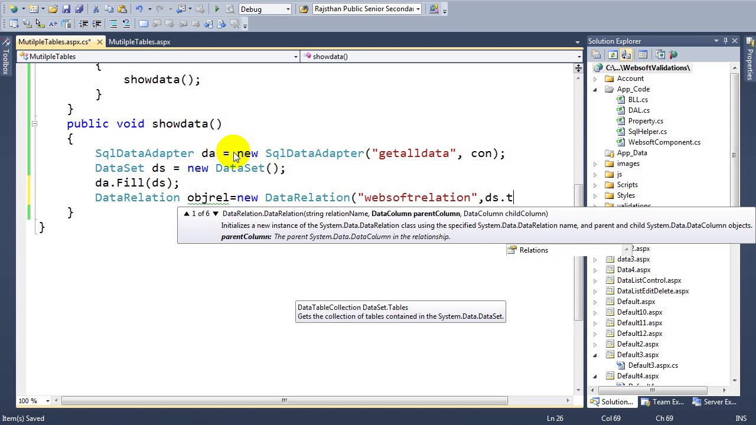Show previous overload in parameter tooltip
Viewport: 756px width, 425px height.
[x=187, y=214]
